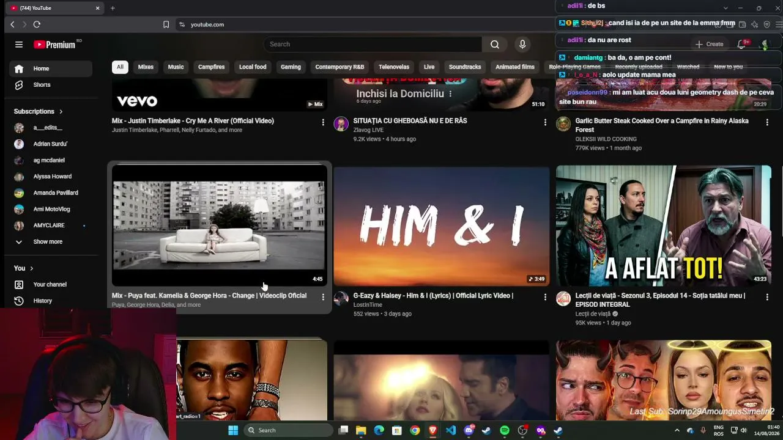Open the Your channel sidebar entry
783x440 pixels.
click(51, 284)
